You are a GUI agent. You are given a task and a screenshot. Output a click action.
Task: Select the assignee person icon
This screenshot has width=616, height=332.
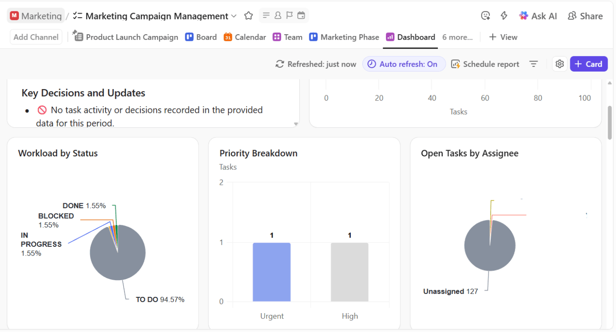pyautogui.click(x=278, y=15)
